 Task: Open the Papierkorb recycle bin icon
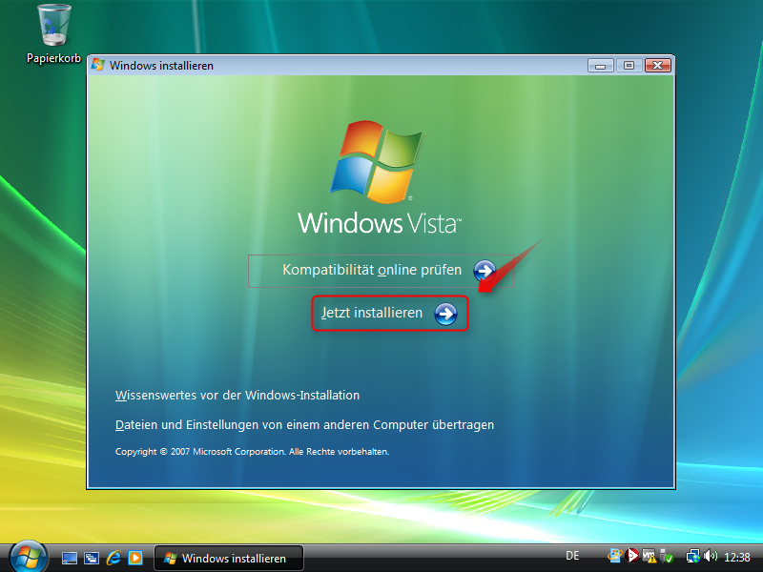point(53,34)
